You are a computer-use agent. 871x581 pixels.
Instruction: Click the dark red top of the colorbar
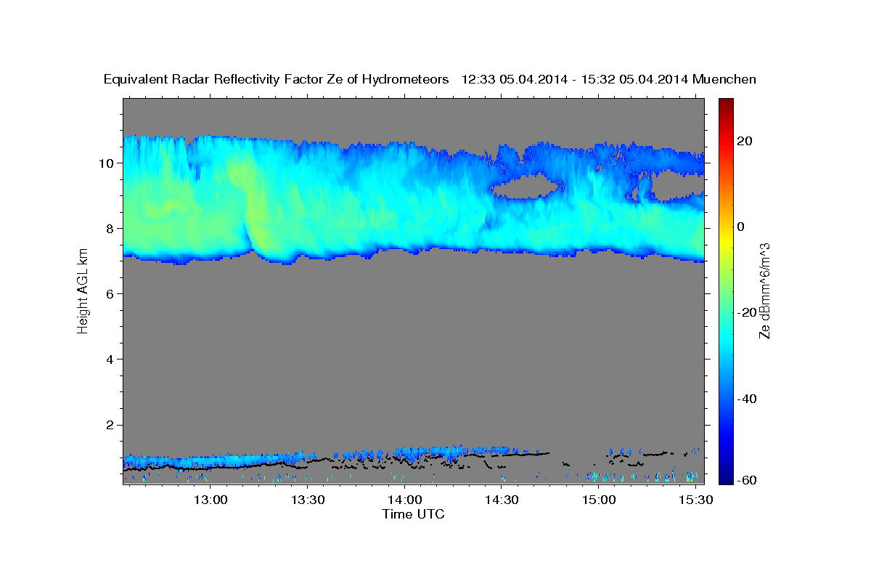(726, 103)
